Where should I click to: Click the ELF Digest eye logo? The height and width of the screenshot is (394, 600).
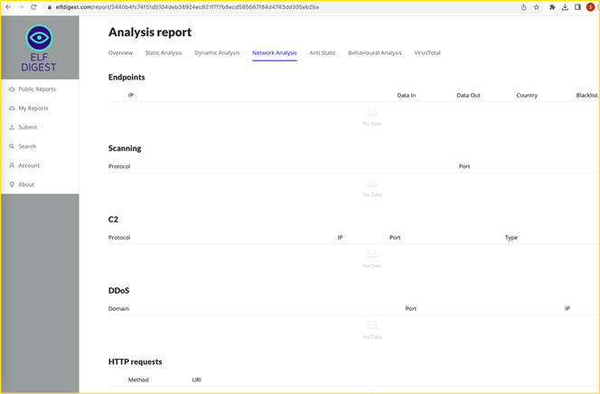pyautogui.click(x=39, y=38)
